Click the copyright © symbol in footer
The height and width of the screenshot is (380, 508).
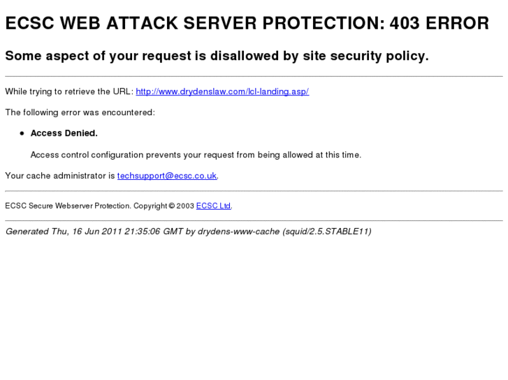click(x=172, y=206)
